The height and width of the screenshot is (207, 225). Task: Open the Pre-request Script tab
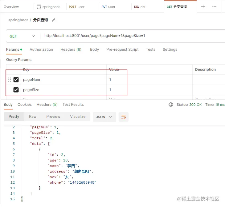tap(122, 50)
